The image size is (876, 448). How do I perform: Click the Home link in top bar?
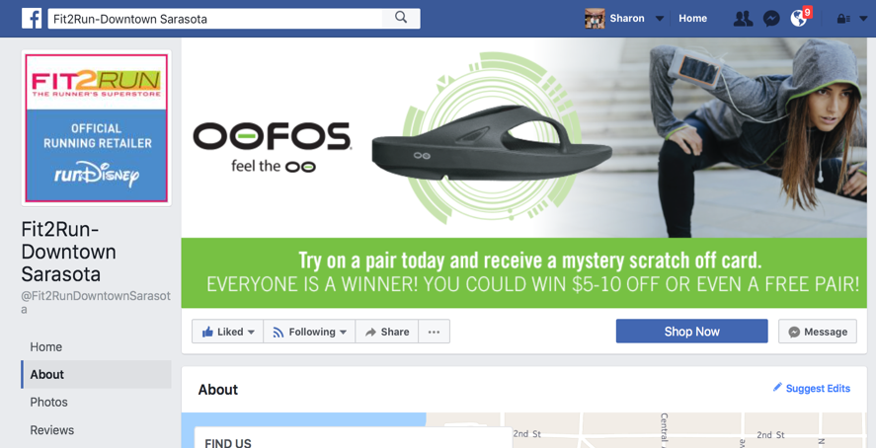click(x=692, y=19)
